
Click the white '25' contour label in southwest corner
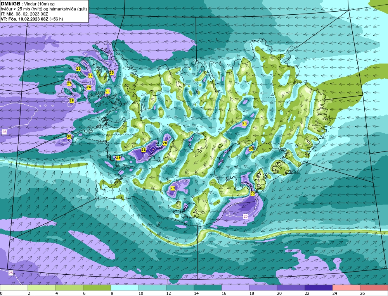click(x=11, y=273)
